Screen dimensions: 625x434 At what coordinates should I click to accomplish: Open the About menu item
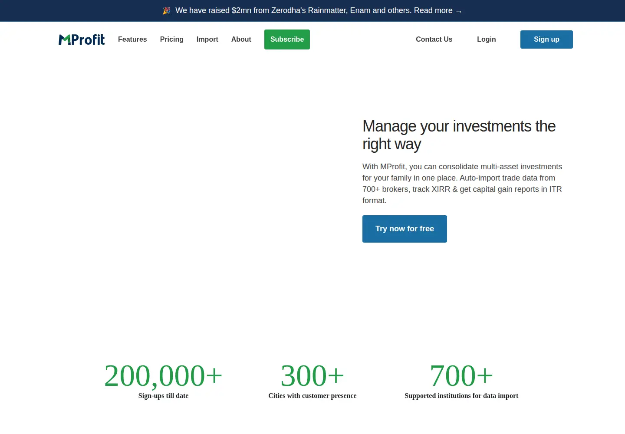pyautogui.click(x=241, y=39)
